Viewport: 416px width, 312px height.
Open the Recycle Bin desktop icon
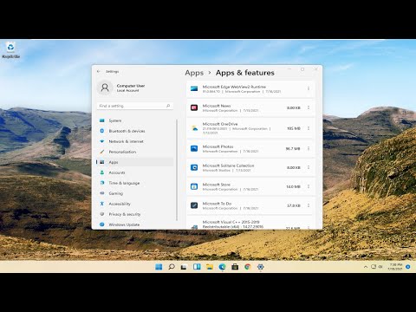click(x=10, y=50)
